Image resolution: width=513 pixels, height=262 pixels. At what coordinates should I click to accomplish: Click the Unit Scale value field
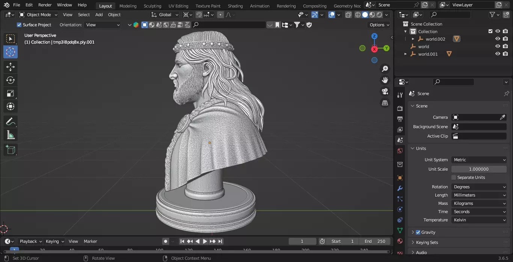point(479,169)
